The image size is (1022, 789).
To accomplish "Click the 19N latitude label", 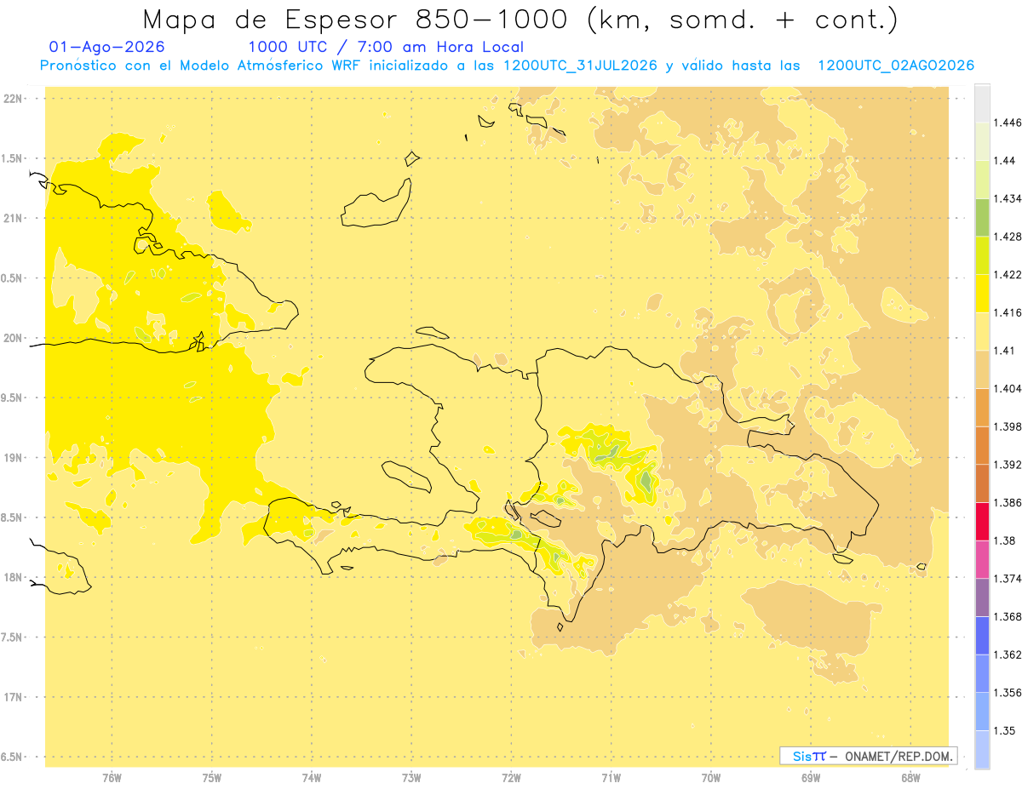I will [x=13, y=458].
